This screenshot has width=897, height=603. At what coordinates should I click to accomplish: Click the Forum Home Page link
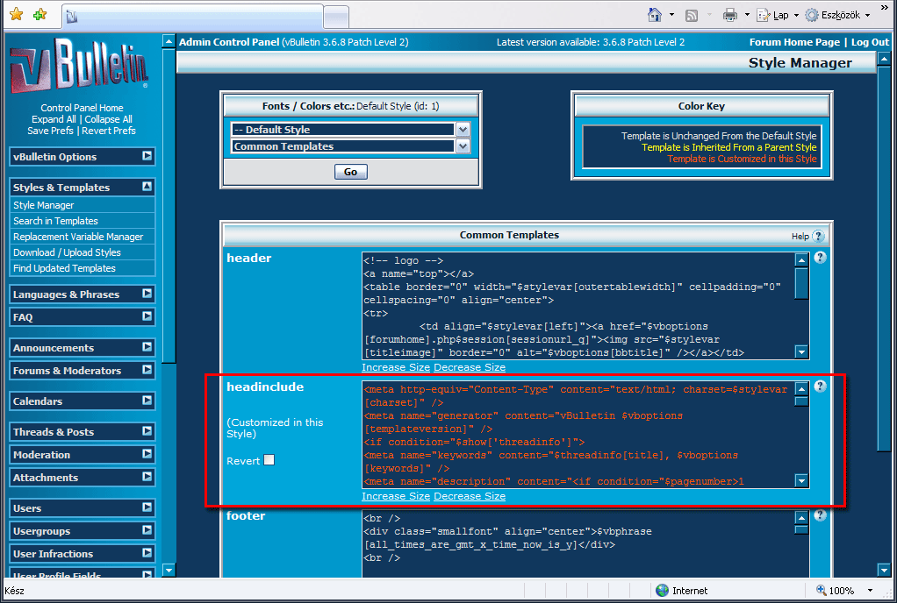tap(793, 42)
